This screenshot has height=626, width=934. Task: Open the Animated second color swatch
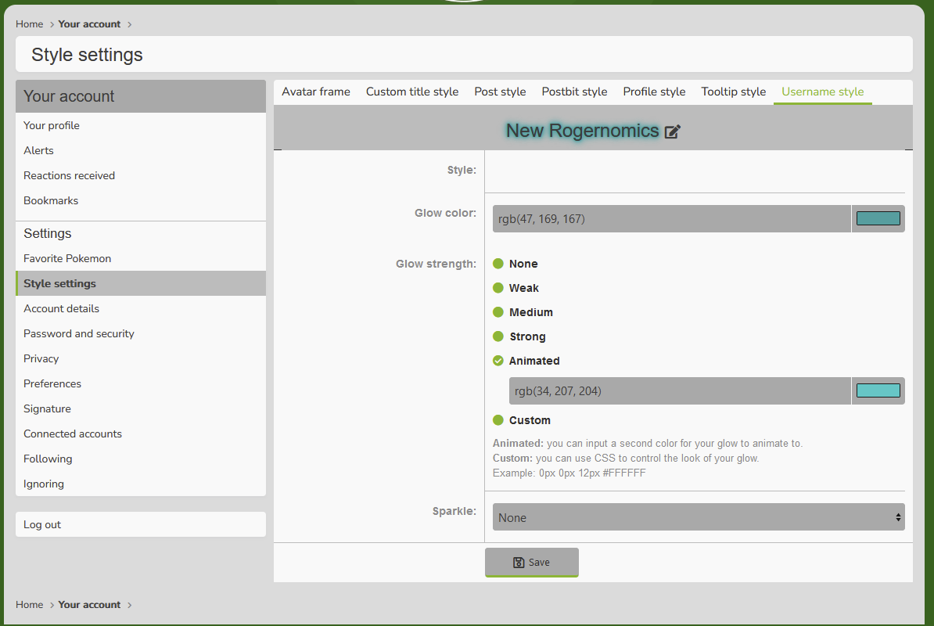click(878, 390)
